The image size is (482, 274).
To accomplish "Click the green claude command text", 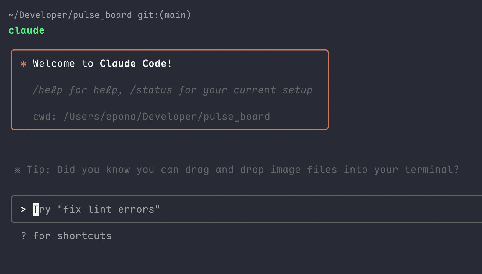I will point(27,30).
